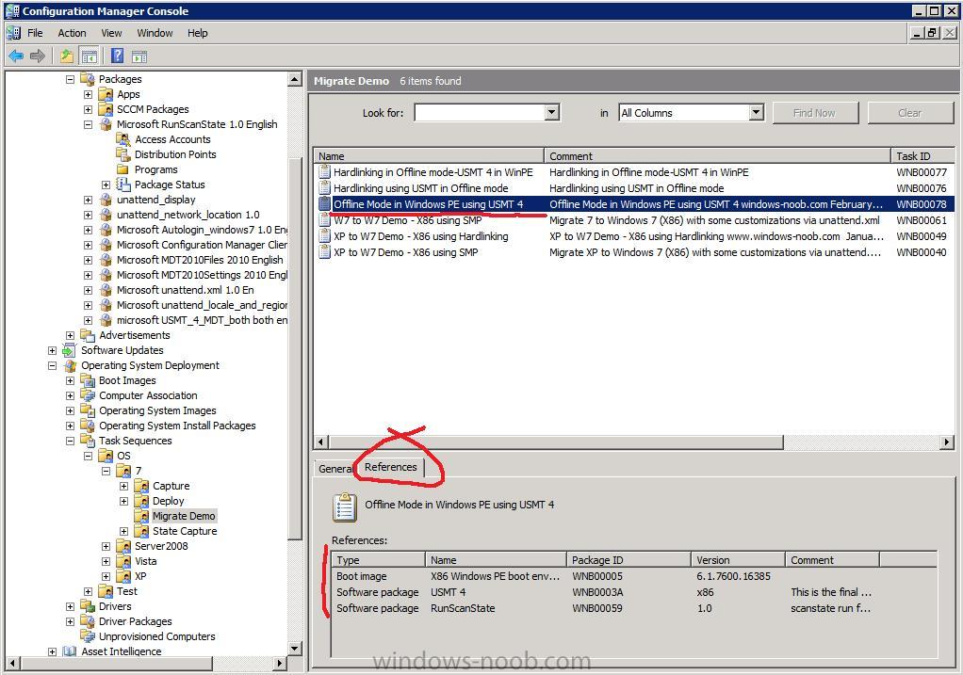This screenshot has height=675, width=963.
Task: Sort references by Package ID header
Action: (628, 559)
